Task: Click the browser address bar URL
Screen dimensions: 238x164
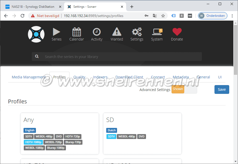Action: [94, 16]
